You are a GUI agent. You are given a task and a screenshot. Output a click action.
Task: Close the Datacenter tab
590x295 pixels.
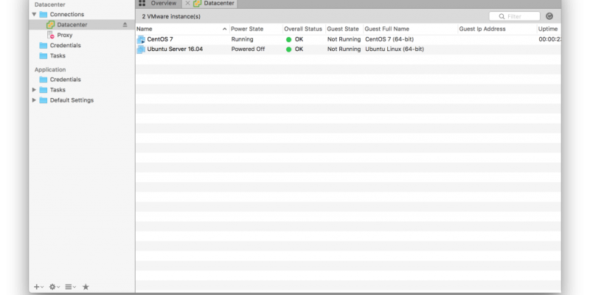tap(187, 4)
